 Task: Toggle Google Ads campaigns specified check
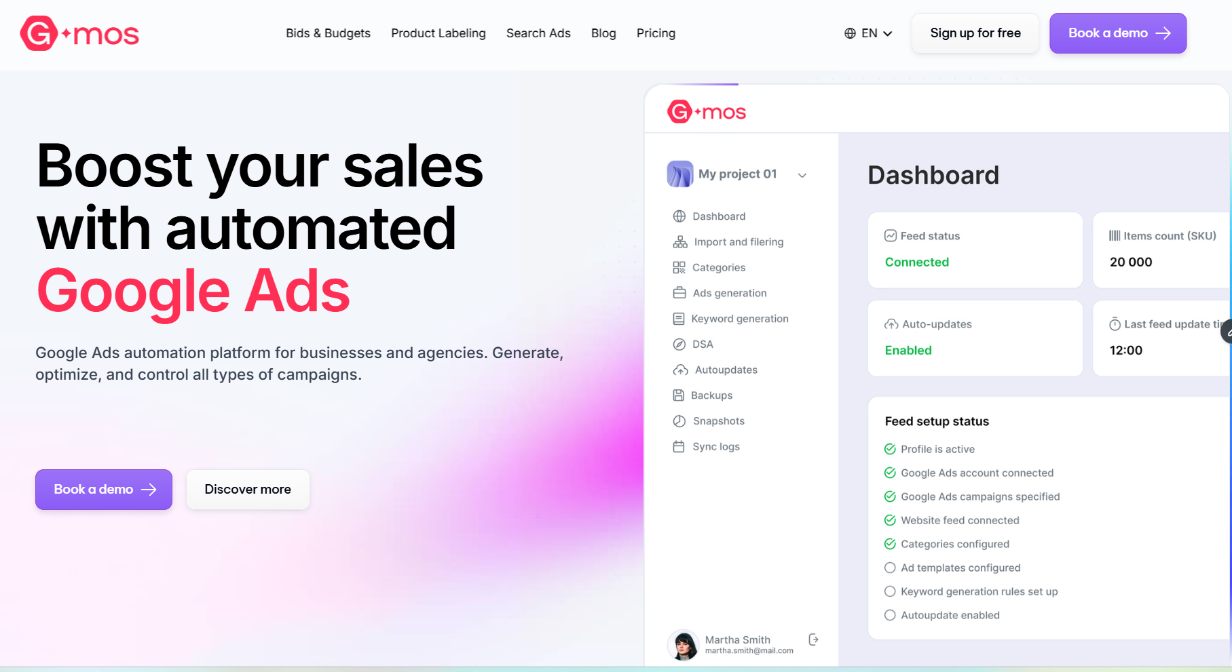pos(890,496)
